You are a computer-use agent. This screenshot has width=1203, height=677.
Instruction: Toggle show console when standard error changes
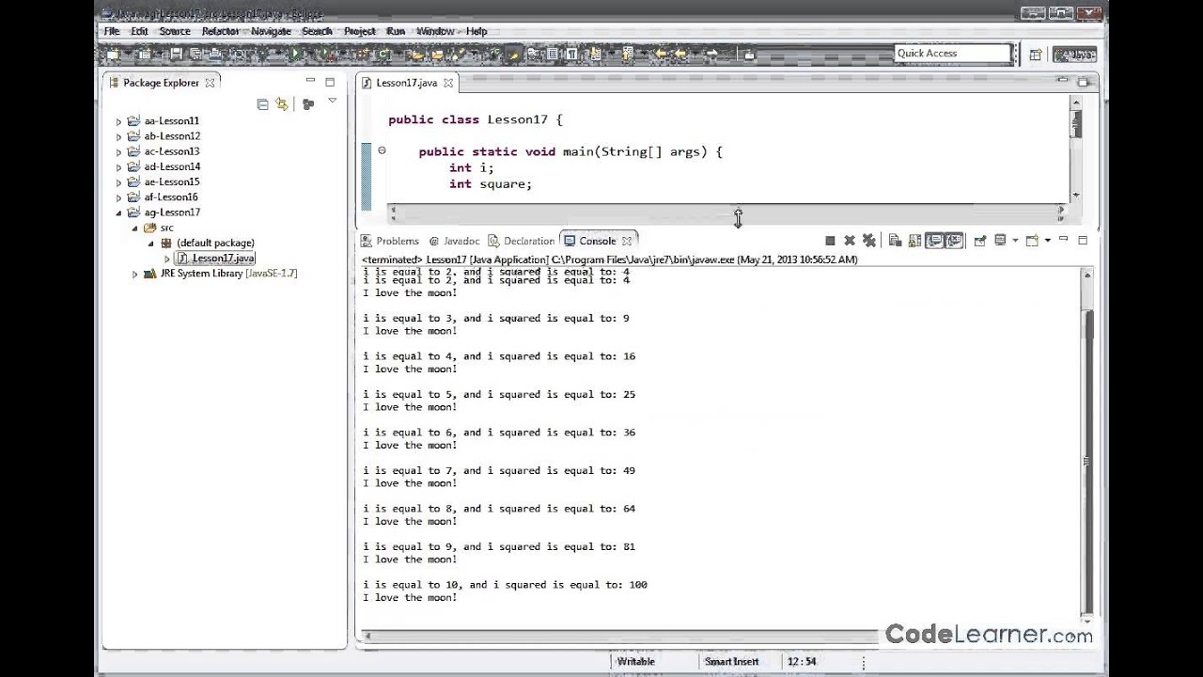click(954, 241)
